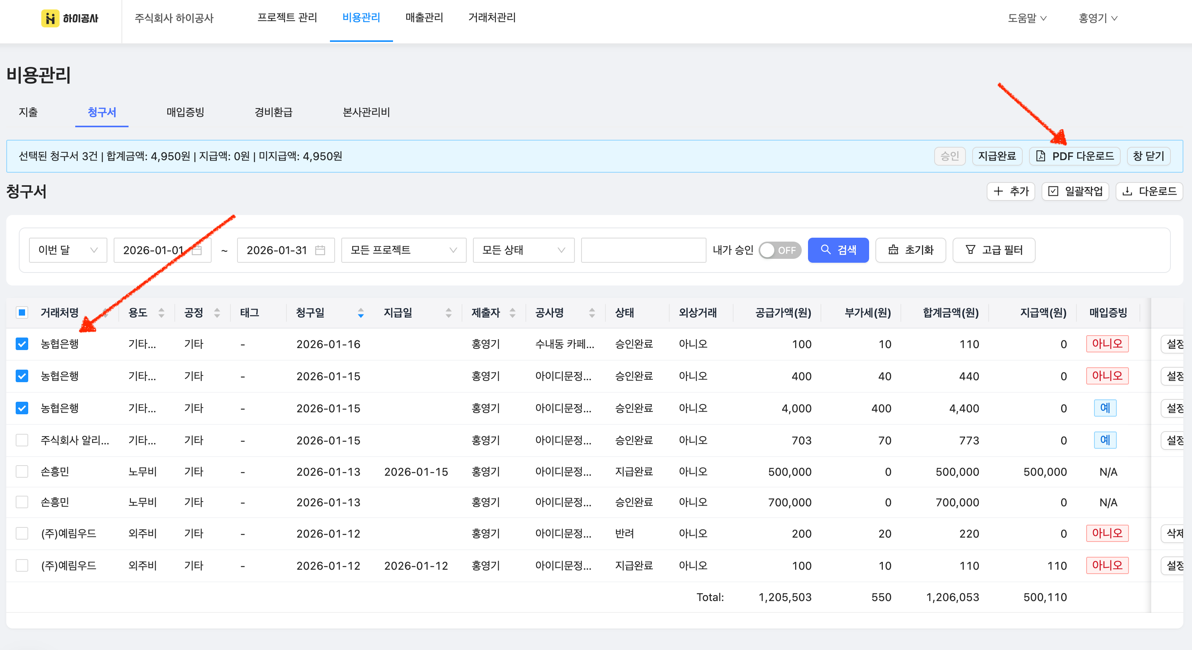The height and width of the screenshot is (650, 1192).
Task: Click the 청구일 column sort arrows
Action: click(360, 313)
